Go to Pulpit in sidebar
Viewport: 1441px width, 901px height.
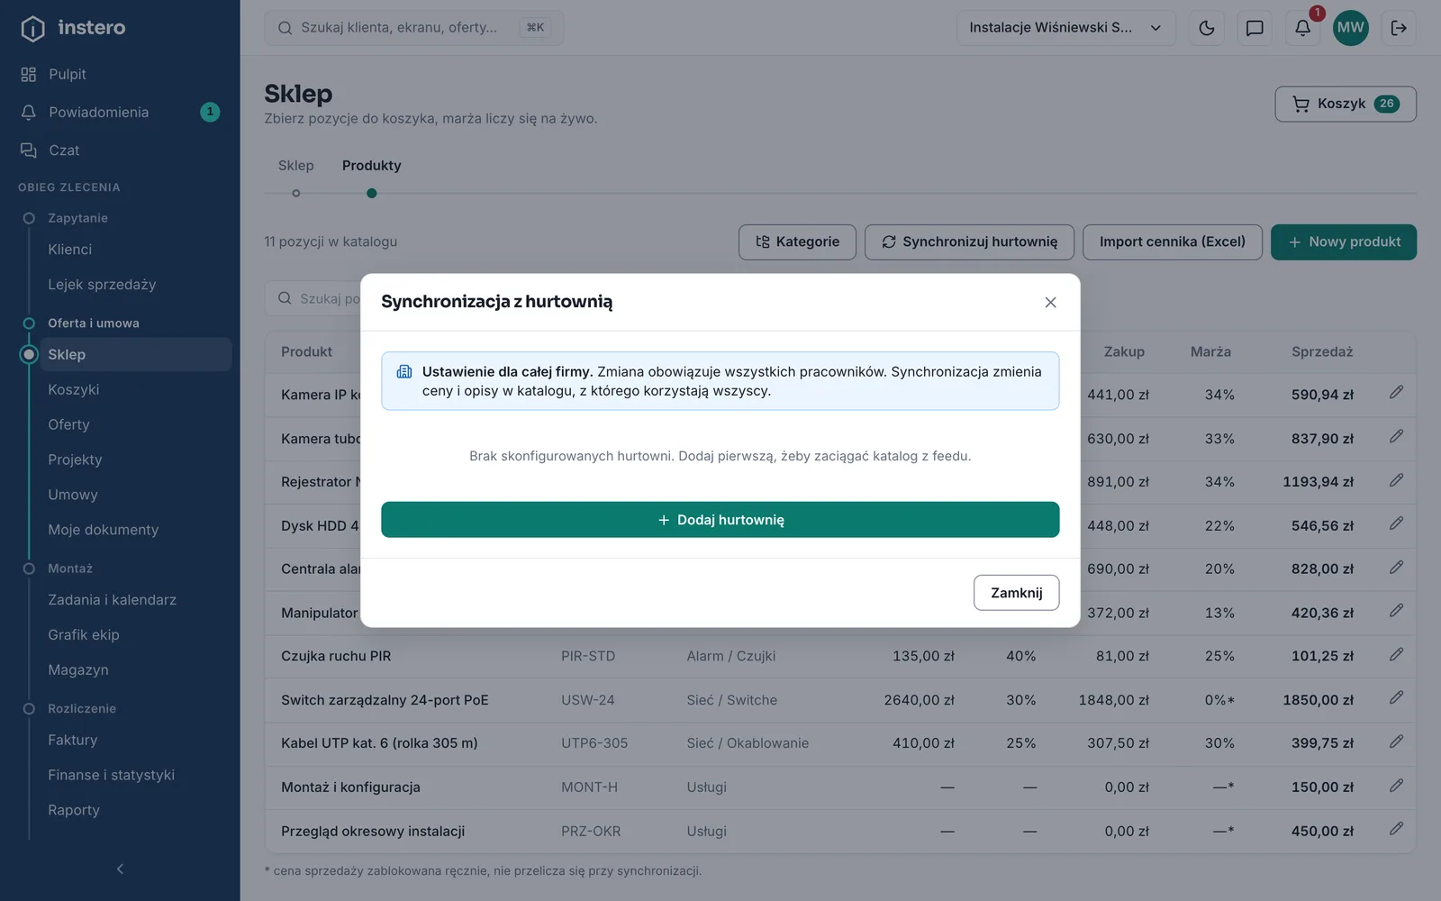[x=120, y=74]
